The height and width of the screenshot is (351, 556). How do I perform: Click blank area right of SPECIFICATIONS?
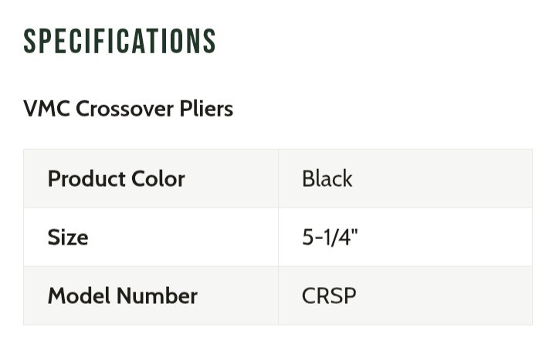(383, 41)
